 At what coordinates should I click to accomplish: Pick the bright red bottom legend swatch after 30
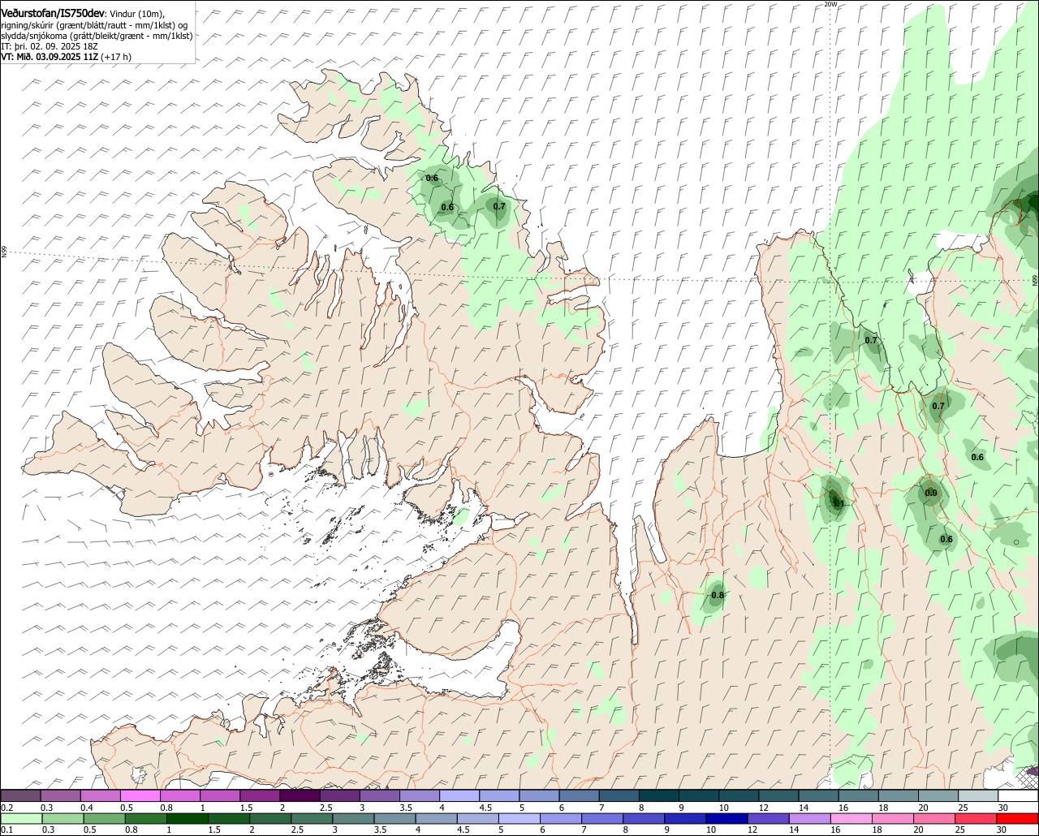click(x=1019, y=819)
